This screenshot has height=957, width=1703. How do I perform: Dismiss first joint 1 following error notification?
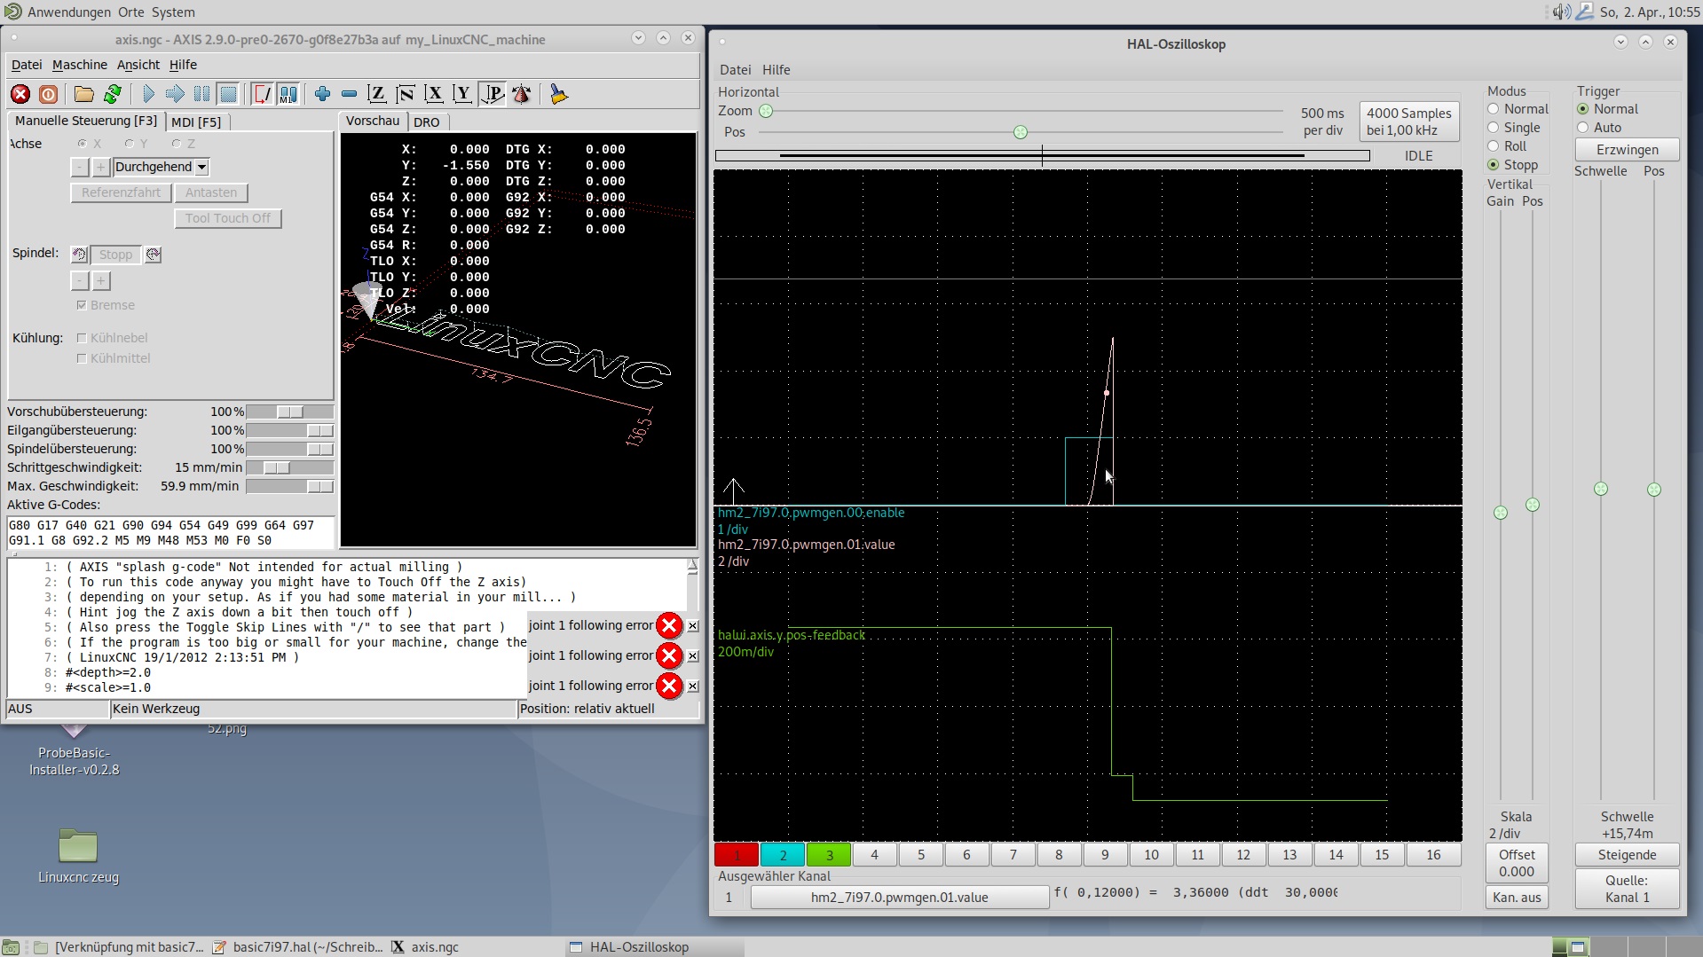click(x=693, y=626)
